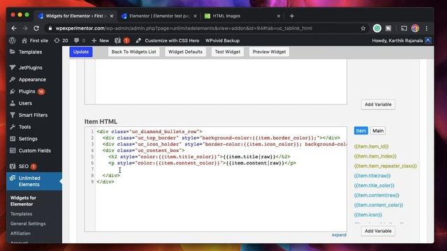Insert the {{item.content|raw}} variable
447x251 pixels.
(x=376, y=195)
